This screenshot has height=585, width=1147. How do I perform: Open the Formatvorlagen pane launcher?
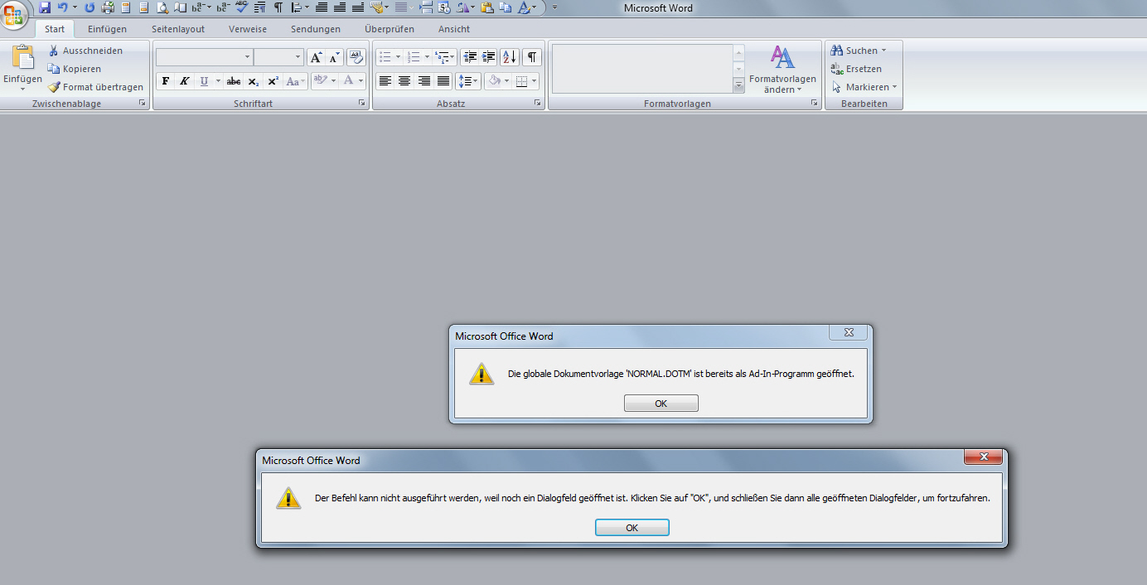click(815, 104)
